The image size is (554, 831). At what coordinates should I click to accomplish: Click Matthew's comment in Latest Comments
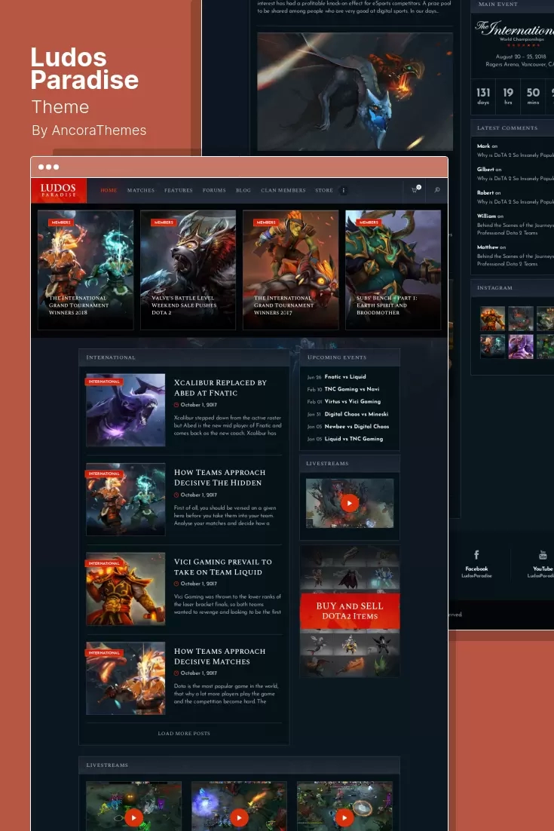tap(515, 256)
